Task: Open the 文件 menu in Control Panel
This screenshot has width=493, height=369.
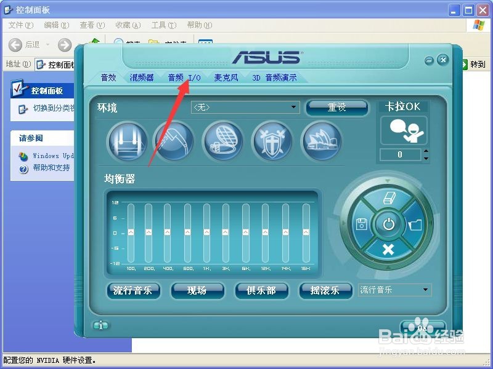Action: pos(21,25)
